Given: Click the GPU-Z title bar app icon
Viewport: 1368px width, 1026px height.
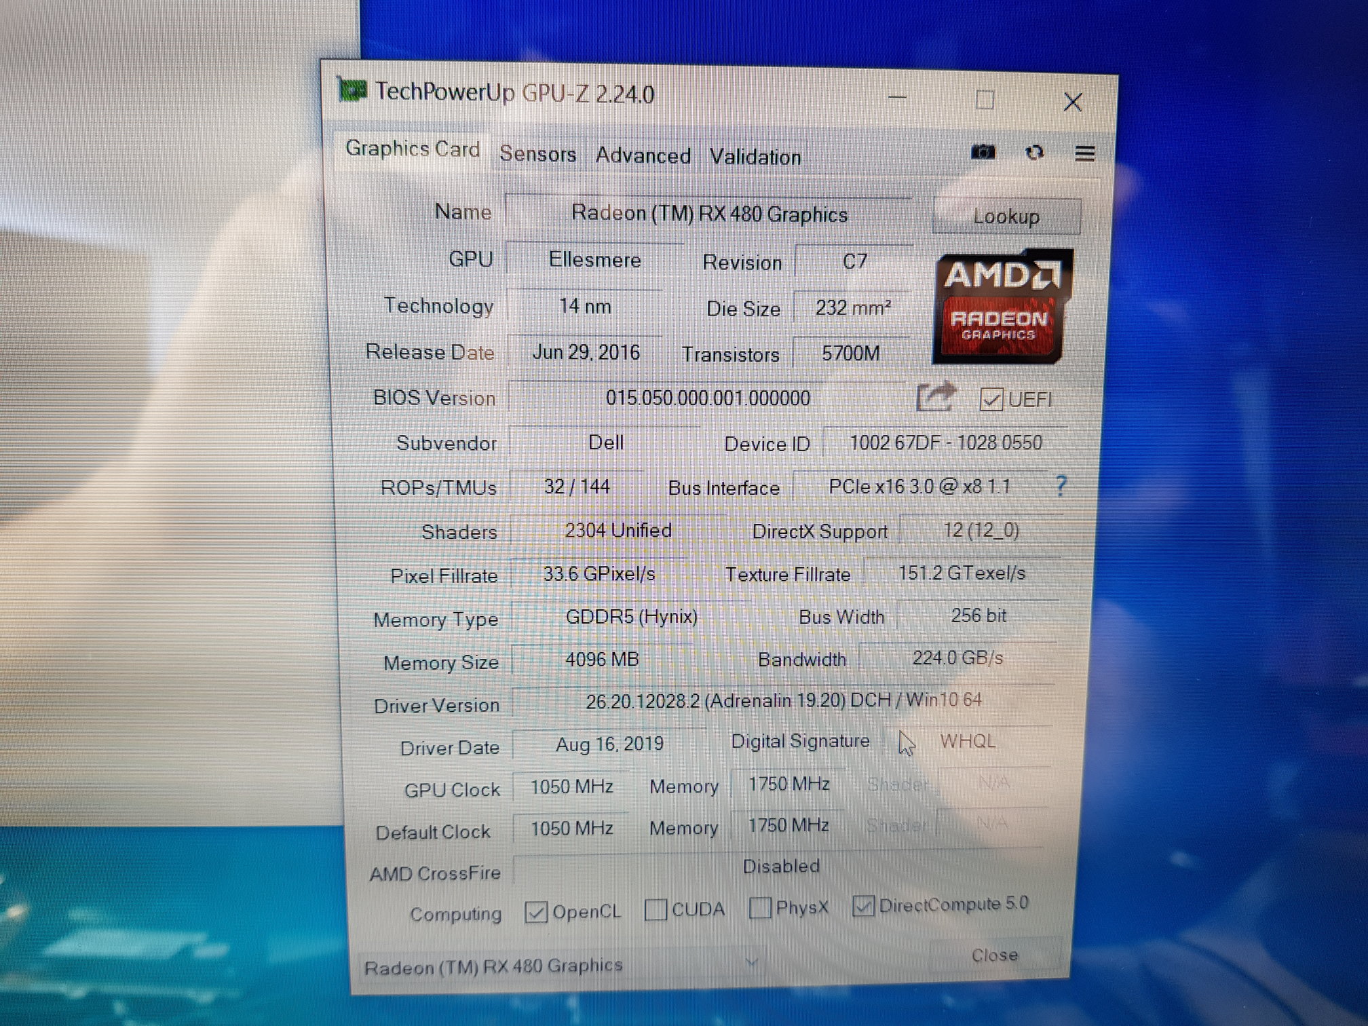Looking at the screenshot, I should point(351,89).
